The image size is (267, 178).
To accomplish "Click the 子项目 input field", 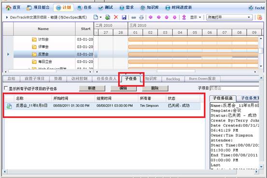I will coord(235,88).
